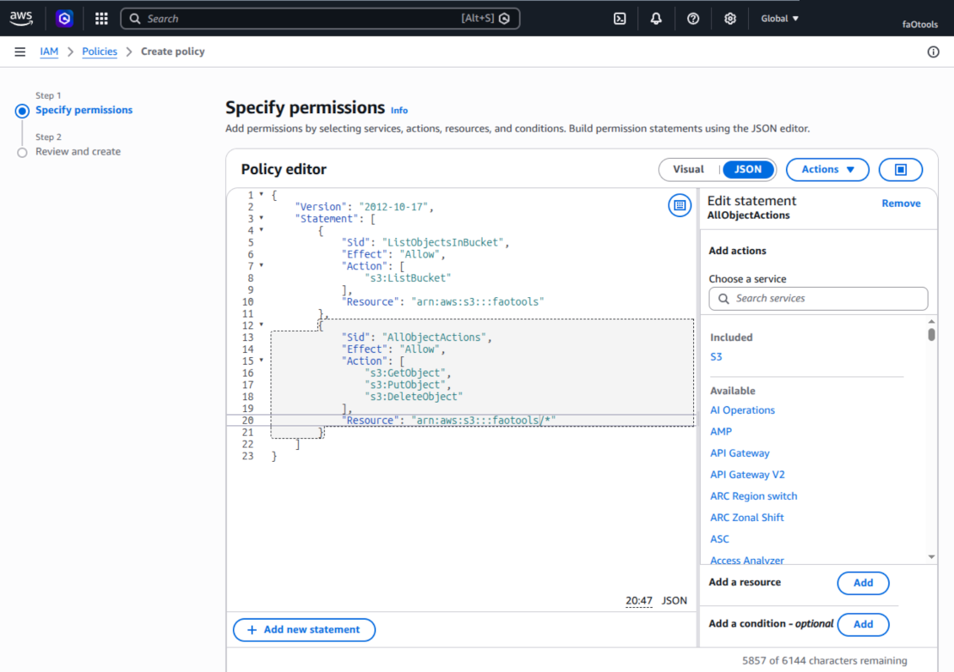Choose AMP from available services

click(x=720, y=431)
